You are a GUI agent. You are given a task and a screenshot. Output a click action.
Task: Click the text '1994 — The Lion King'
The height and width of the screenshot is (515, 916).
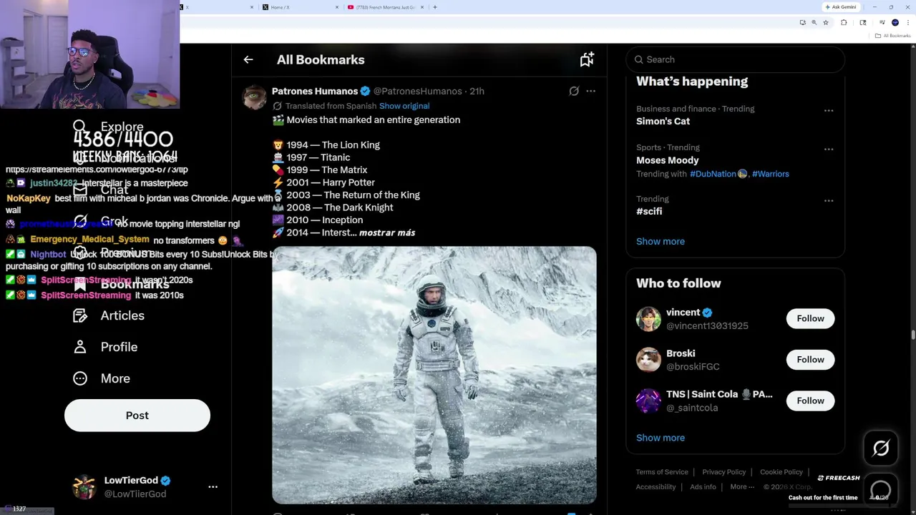333,145
